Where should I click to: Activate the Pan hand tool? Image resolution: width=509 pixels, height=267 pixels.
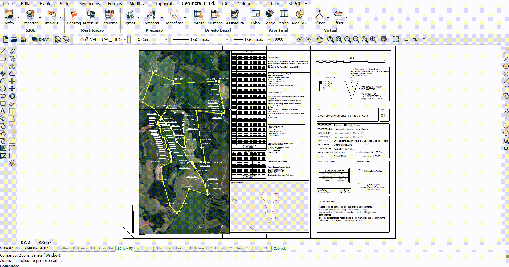(319, 39)
